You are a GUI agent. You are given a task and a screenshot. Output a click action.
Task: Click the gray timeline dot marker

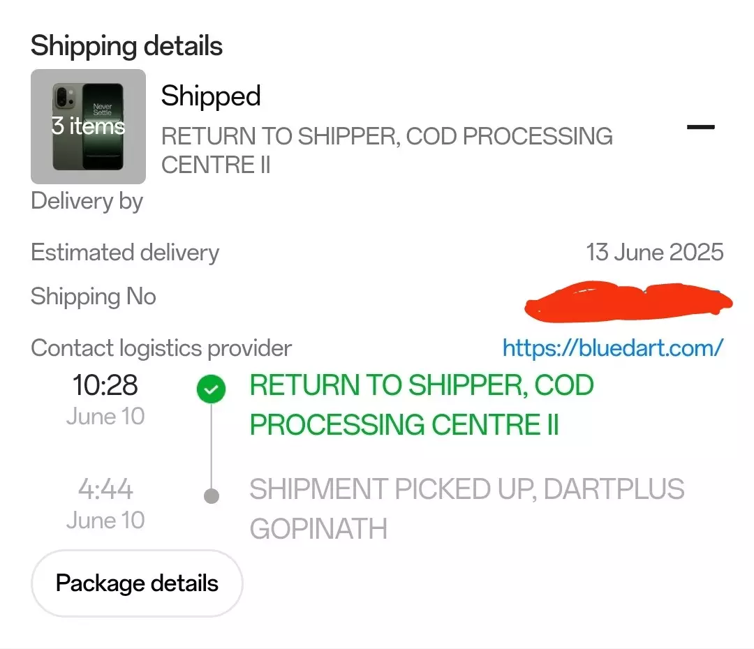[211, 496]
